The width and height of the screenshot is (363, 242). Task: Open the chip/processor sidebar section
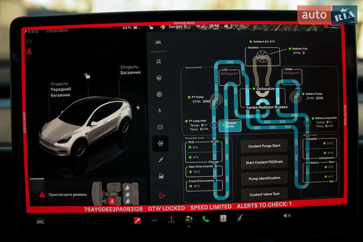click(x=159, y=94)
